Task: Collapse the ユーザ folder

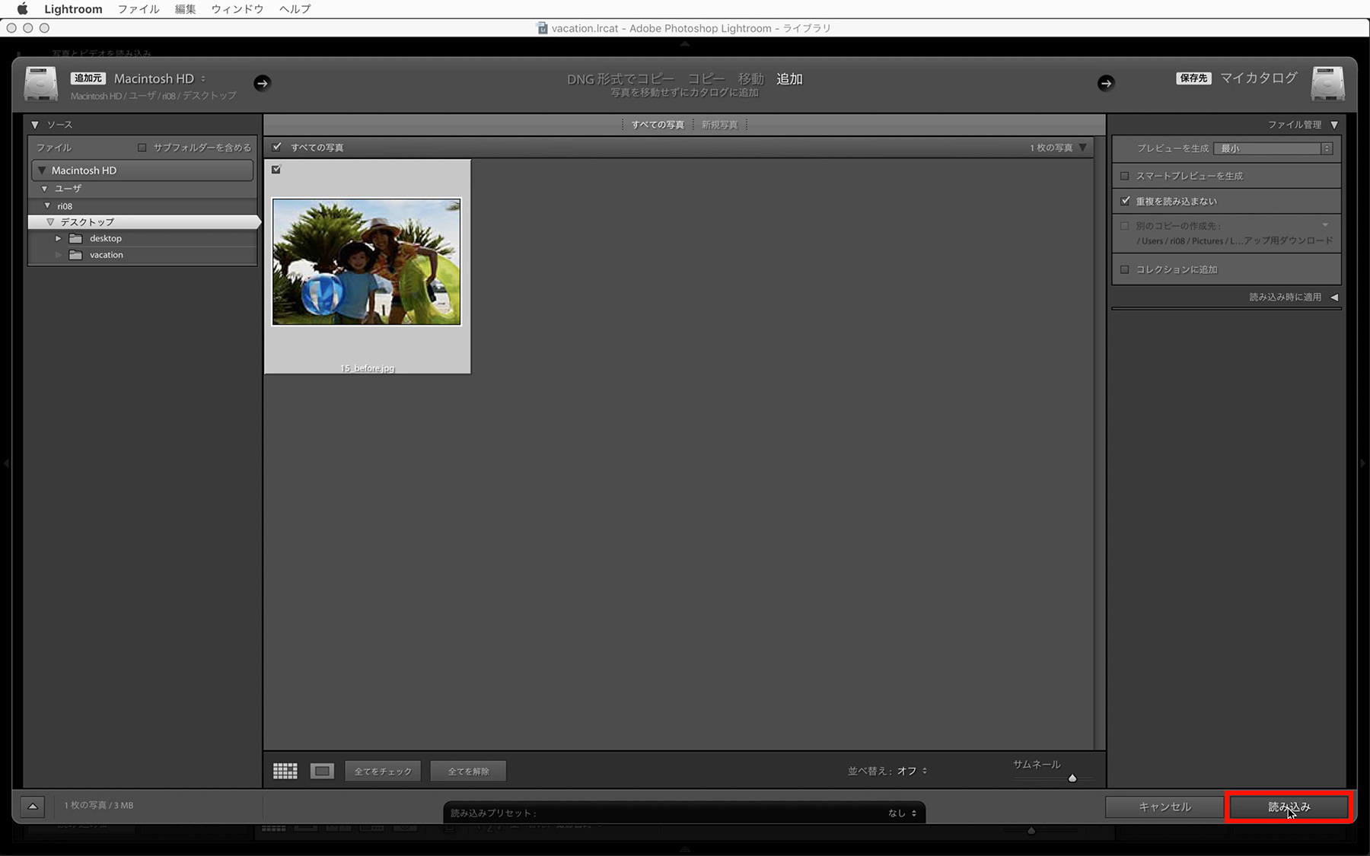Action: [x=45, y=189]
